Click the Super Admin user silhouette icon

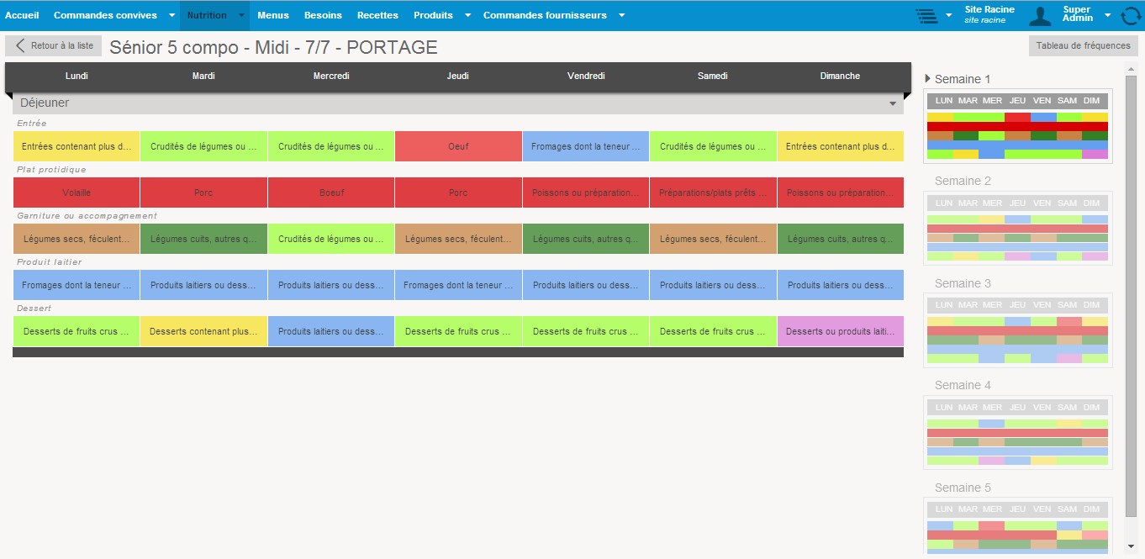point(1041,16)
